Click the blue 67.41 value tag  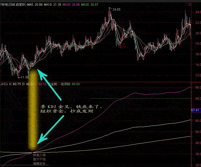pyautogui.click(x=196, y=110)
